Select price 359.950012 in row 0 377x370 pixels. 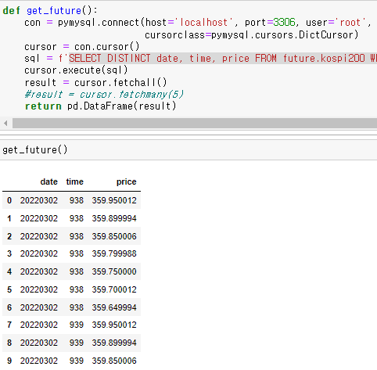click(x=114, y=200)
